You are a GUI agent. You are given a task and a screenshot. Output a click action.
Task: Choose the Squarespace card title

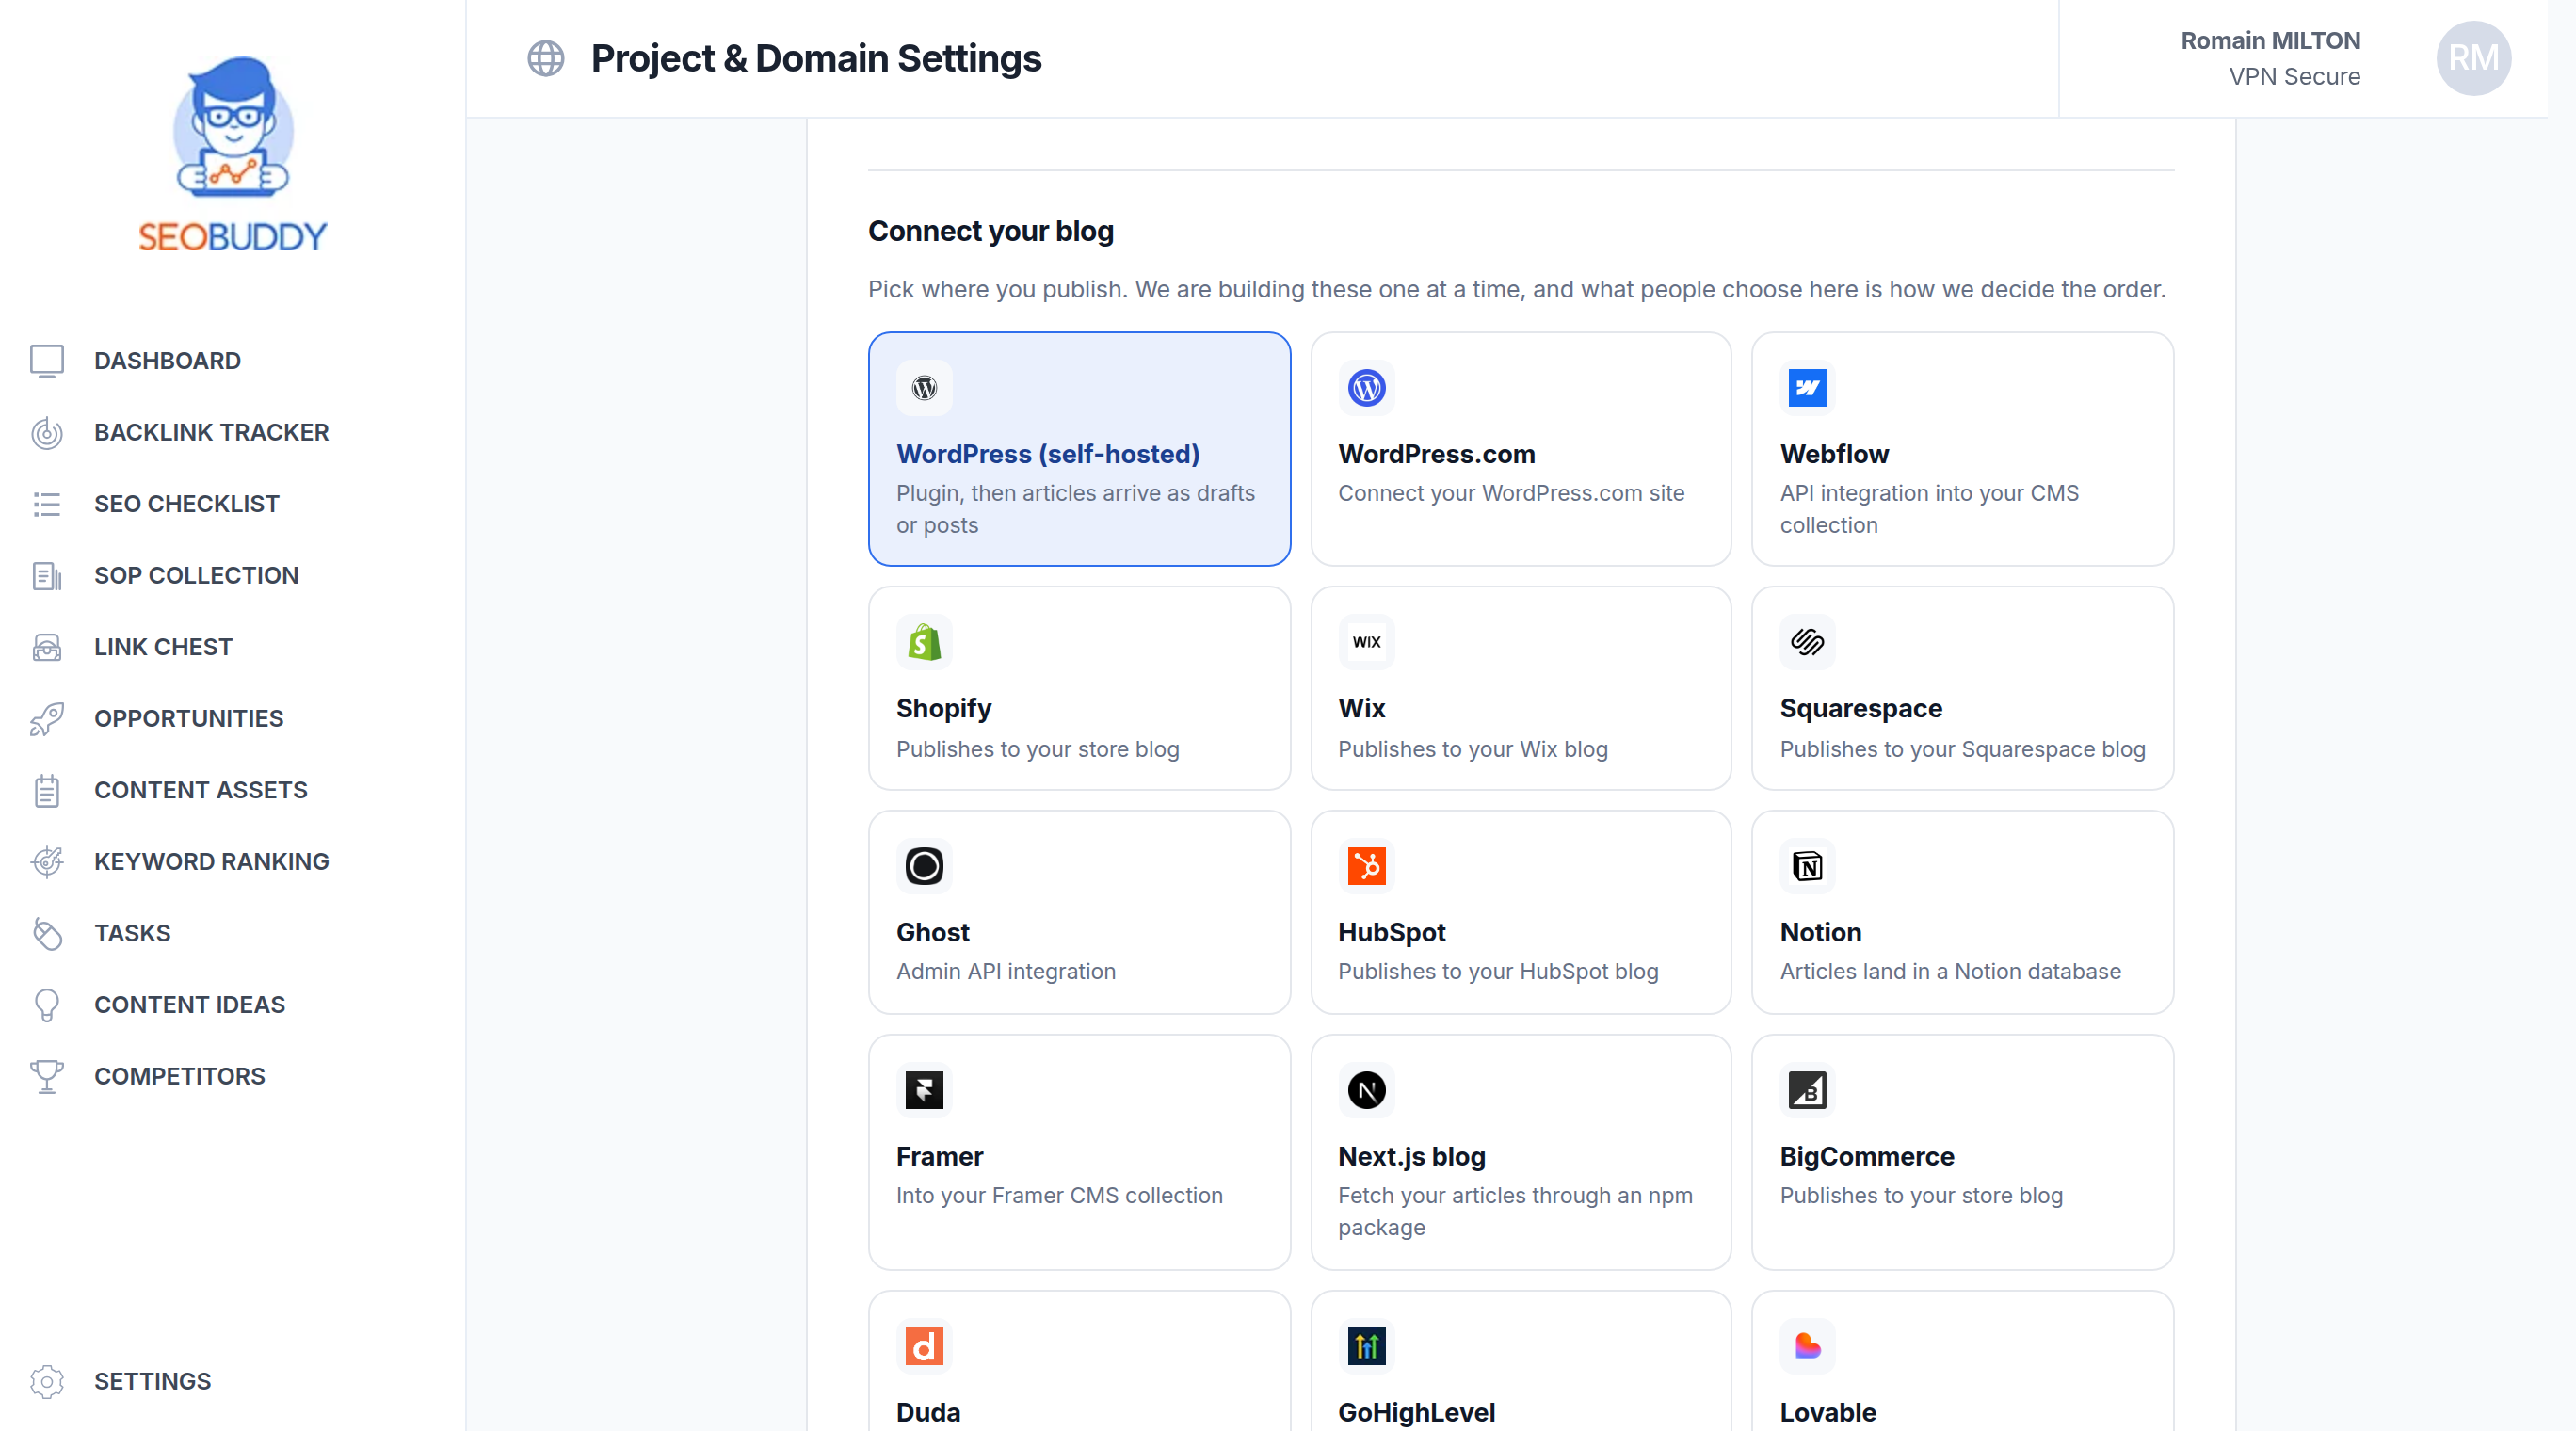[x=1861, y=709]
